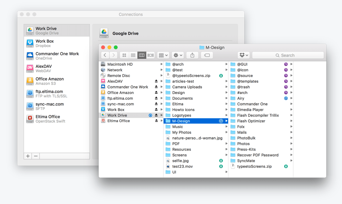Click pending clock icon next to @icon
This screenshot has height=204, width=342.
tap(286, 70)
